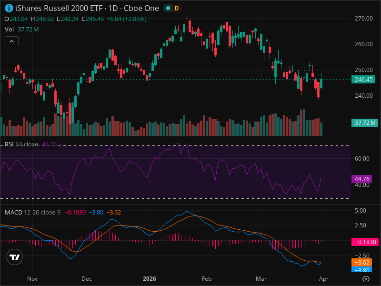
Task: Click the Mar time axis label
Action: (x=261, y=279)
